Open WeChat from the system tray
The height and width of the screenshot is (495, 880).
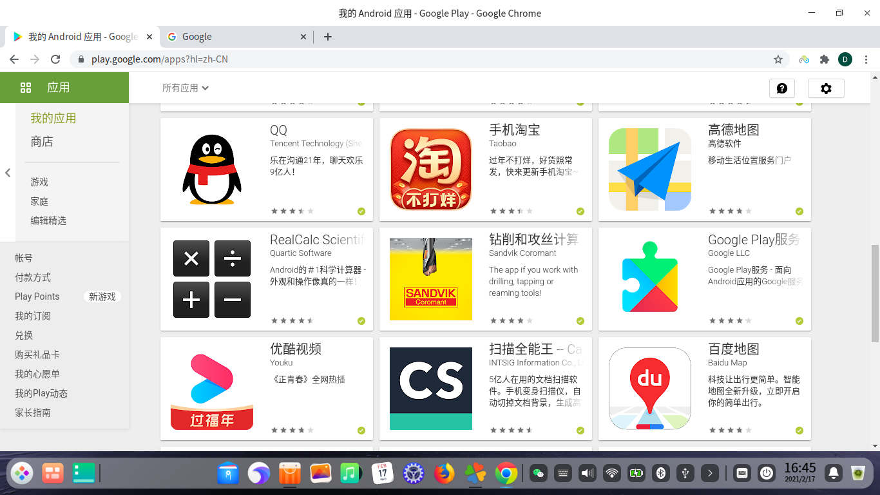click(x=538, y=473)
